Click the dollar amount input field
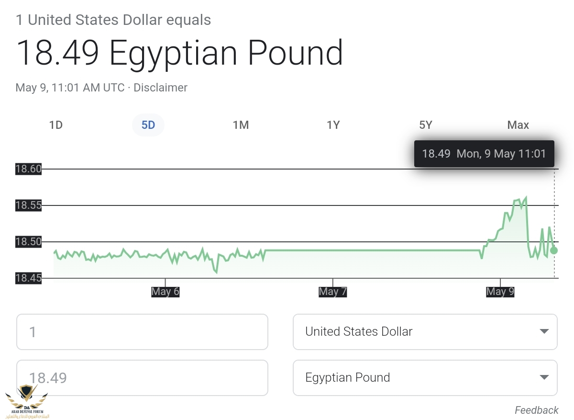Viewport: 574px width, 420px height. coord(142,331)
